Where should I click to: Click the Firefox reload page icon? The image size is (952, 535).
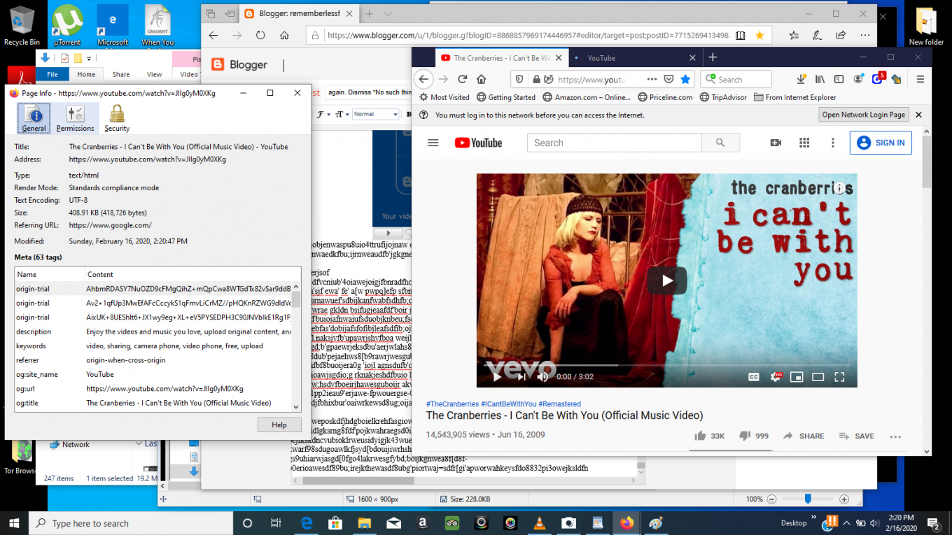(462, 79)
